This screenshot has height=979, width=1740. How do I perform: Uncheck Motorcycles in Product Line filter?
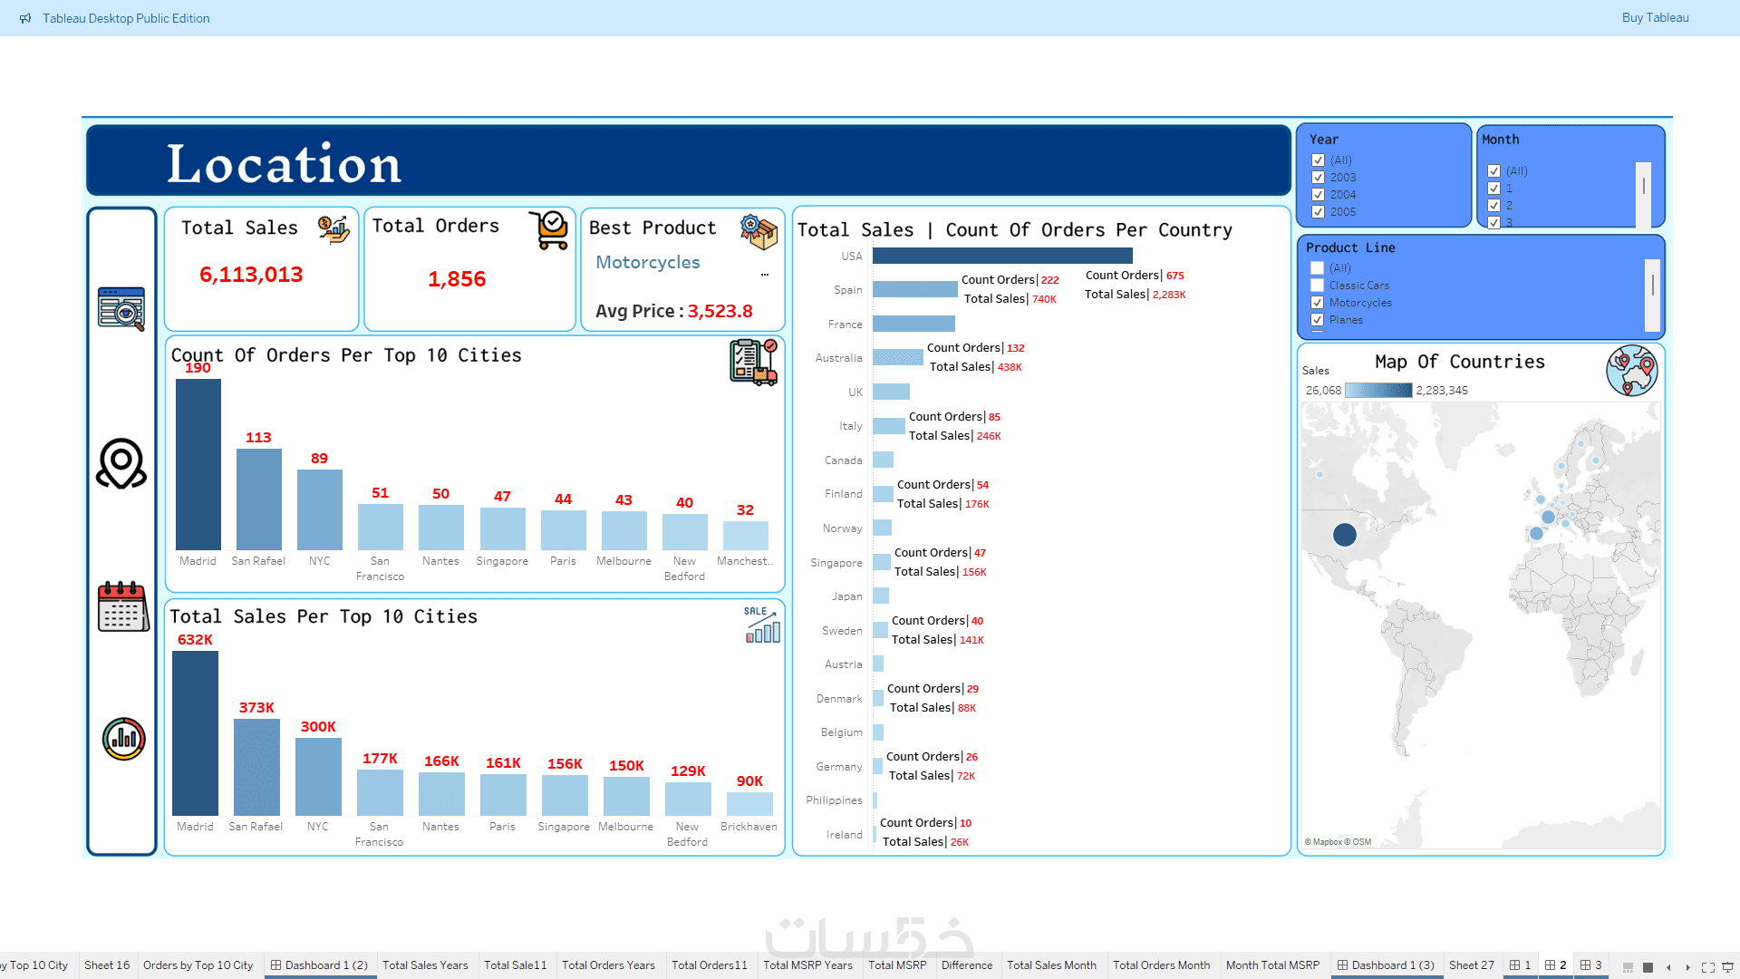(1318, 303)
